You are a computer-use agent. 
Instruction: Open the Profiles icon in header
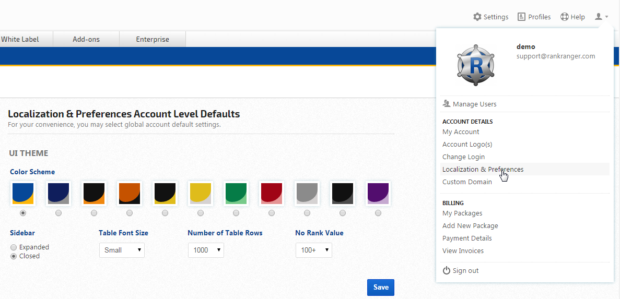tap(521, 17)
